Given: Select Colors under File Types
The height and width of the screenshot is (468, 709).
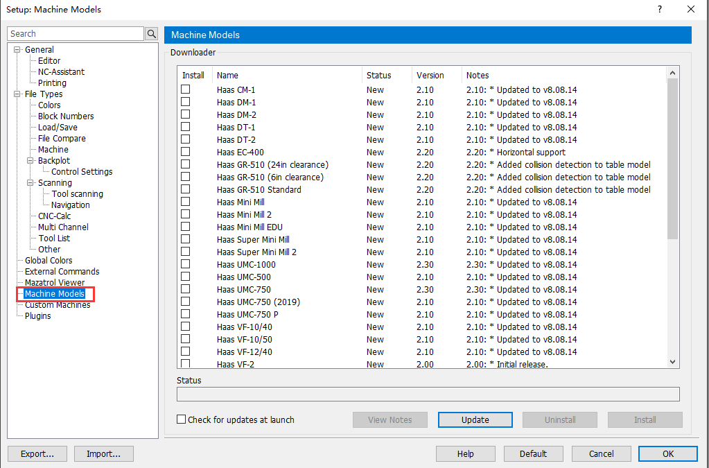Looking at the screenshot, I should (x=49, y=105).
